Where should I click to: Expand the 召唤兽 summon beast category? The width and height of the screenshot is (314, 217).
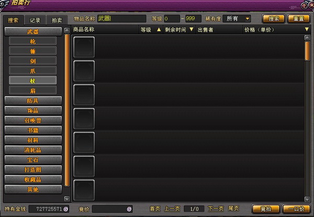[33, 120]
